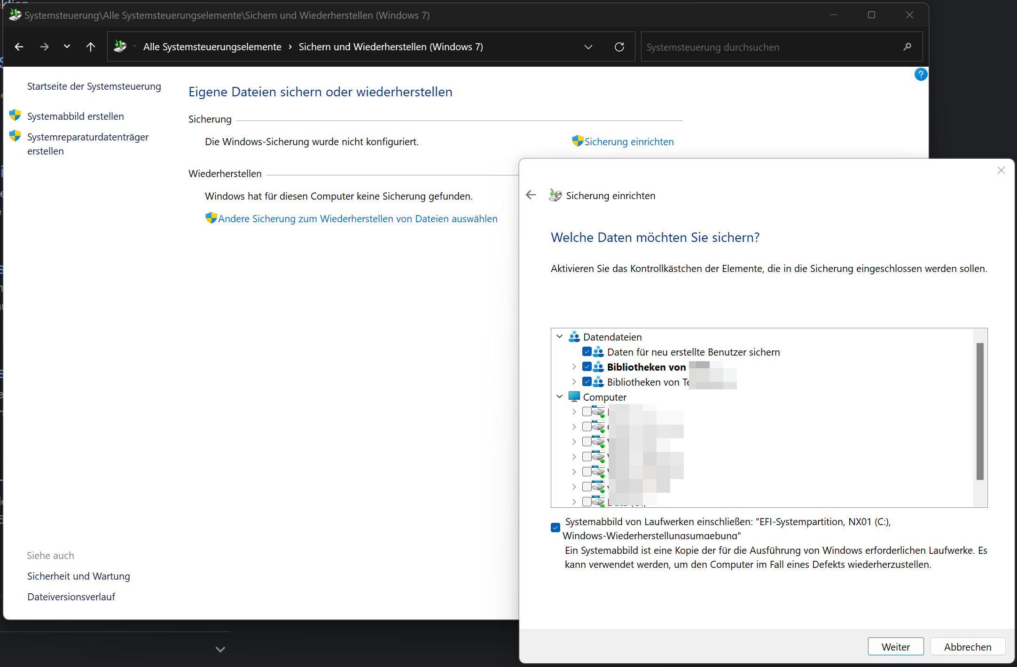Click the Control Panel icon in address bar
The width and height of the screenshot is (1017, 667).
pyautogui.click(x=120, y=47)
